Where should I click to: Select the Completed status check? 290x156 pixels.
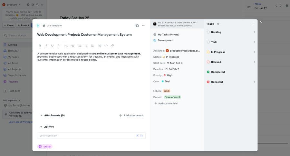pos(208,72)
